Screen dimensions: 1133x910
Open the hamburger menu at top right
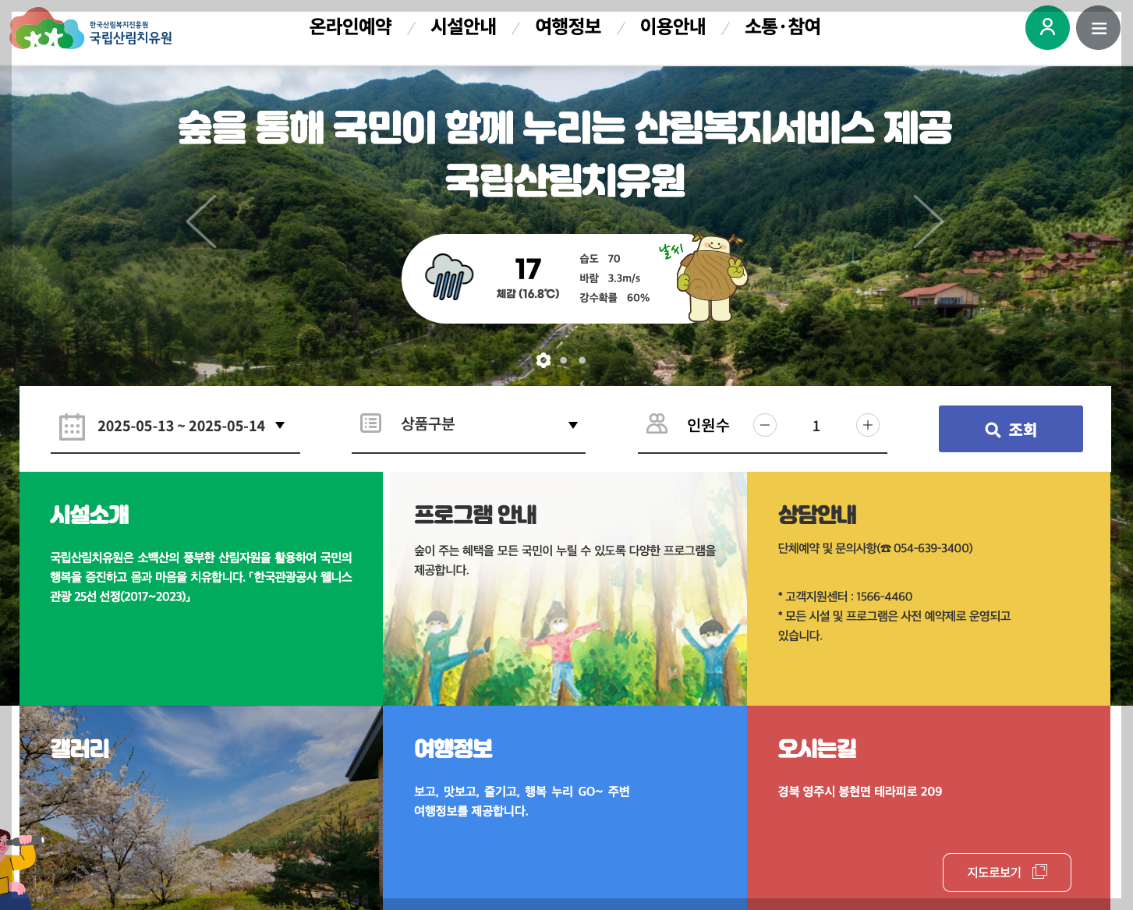point(1098,27)
